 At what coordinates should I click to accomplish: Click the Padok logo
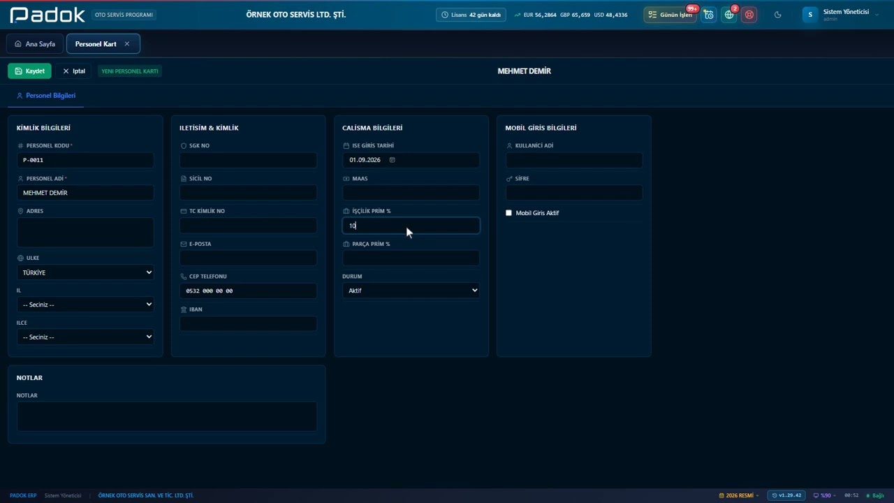[x=47, y=15]
